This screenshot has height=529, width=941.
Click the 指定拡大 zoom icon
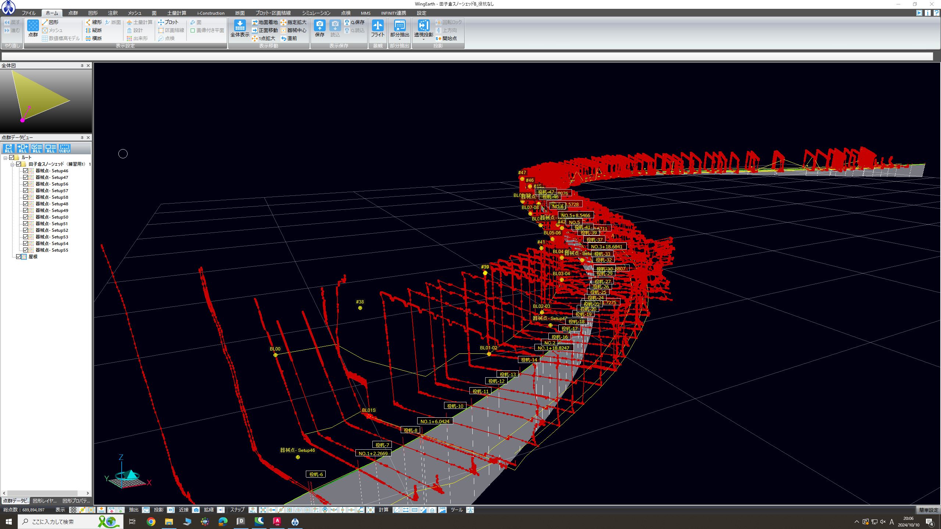283,22
